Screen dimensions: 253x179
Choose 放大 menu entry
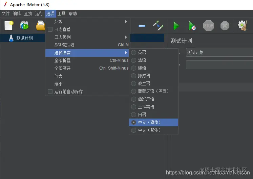(x=87, y=76)
